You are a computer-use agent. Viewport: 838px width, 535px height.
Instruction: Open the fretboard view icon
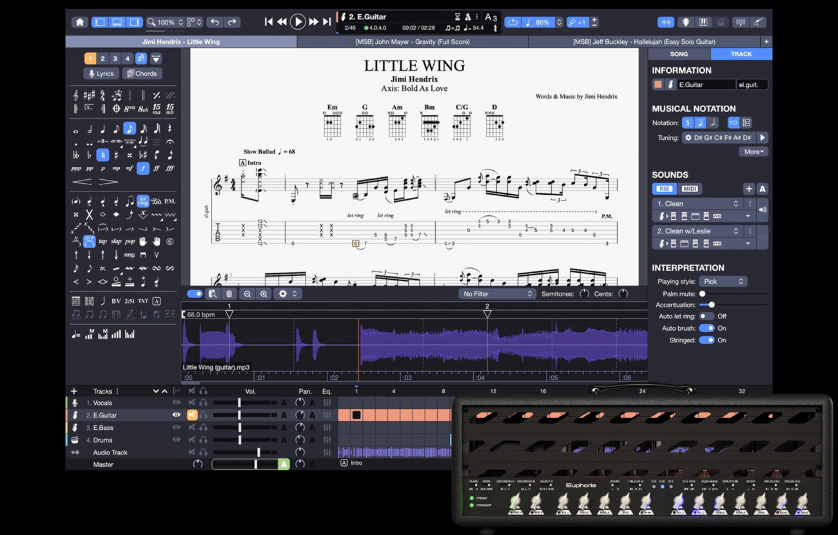[685, 22]
